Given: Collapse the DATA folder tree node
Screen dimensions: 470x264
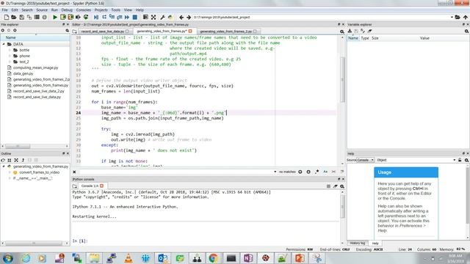Looking at the screenshot, I should point(4,44).
